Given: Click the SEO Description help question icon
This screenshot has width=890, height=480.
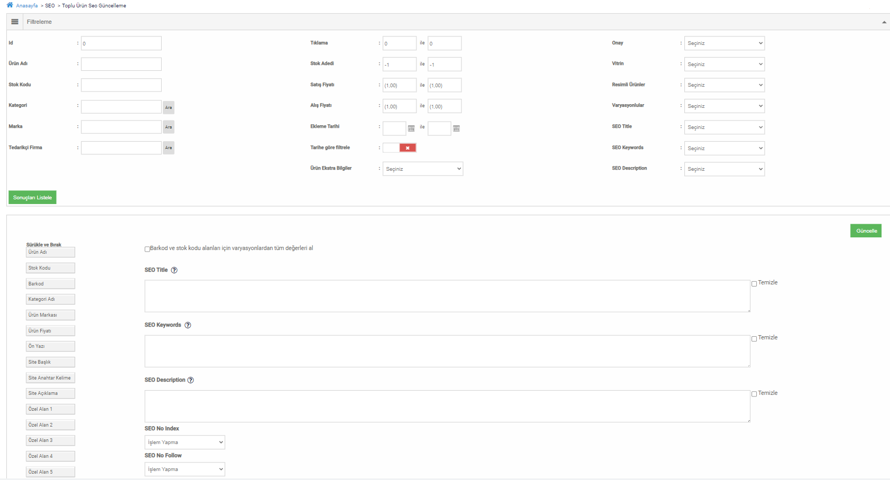Looking at the screenshot, I should point(191,380).
